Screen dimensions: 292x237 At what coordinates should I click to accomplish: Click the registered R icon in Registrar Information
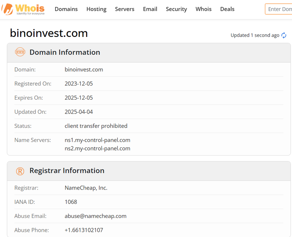[20, 171]
